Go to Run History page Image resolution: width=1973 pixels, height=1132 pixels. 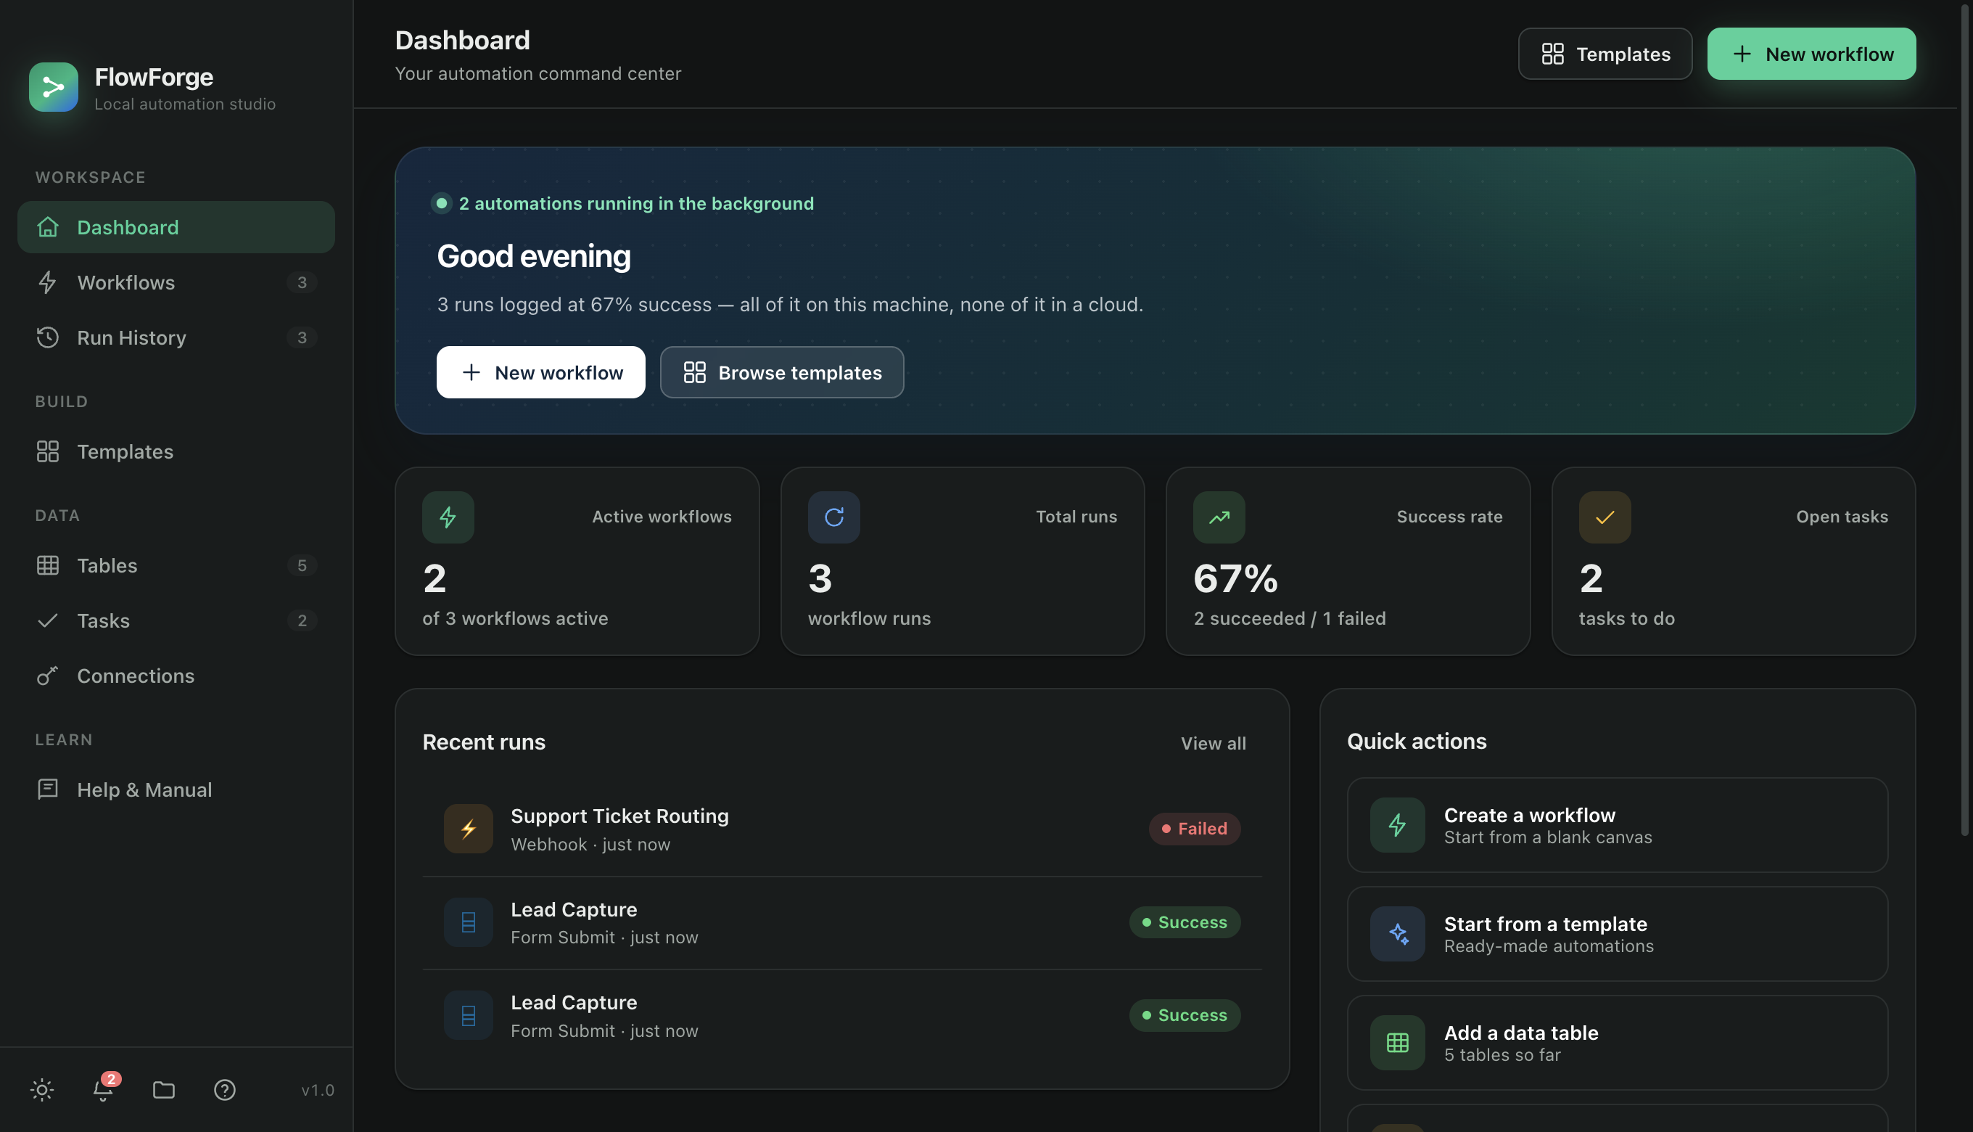(176, 337)
